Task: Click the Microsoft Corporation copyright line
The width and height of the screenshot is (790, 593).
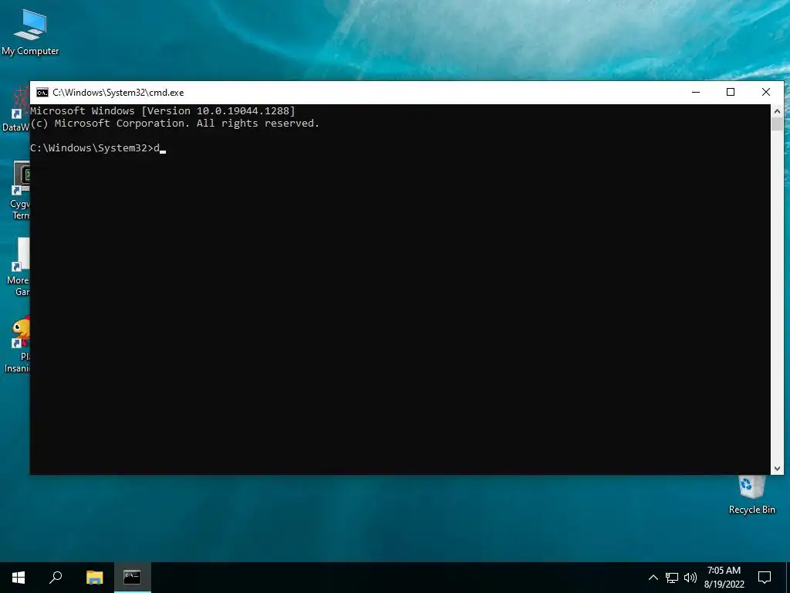Action: tap(175, 124)
